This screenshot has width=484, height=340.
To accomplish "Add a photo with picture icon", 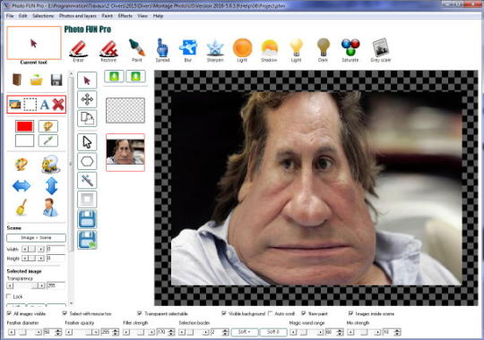I will [15, 105].
